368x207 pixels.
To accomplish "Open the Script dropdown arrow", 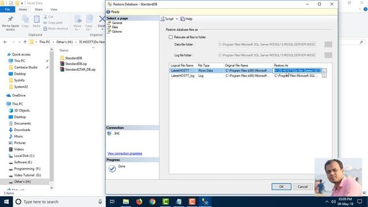I will tap(177, 19).
